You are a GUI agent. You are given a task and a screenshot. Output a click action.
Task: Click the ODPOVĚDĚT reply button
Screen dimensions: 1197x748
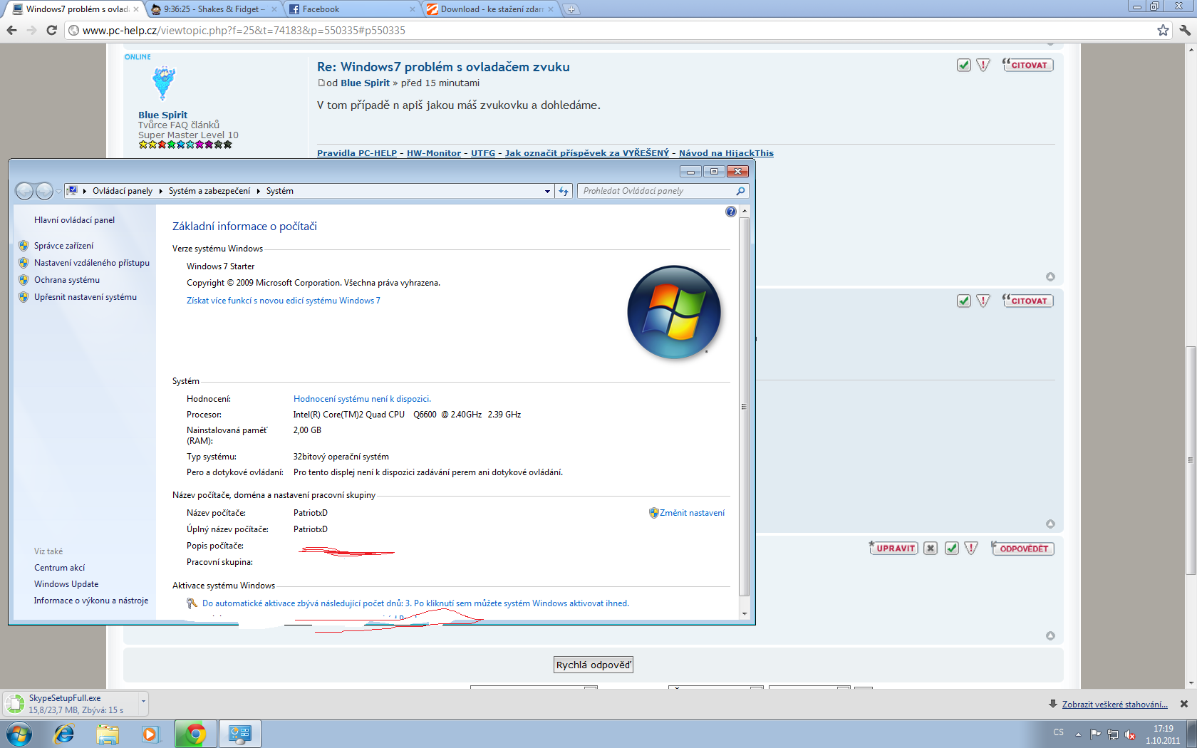[x=1022, y=548]
